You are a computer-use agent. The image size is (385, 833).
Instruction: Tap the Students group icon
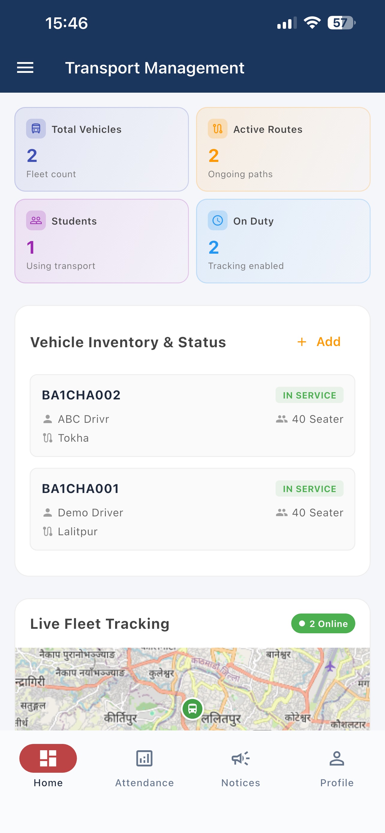coord(36,220)
